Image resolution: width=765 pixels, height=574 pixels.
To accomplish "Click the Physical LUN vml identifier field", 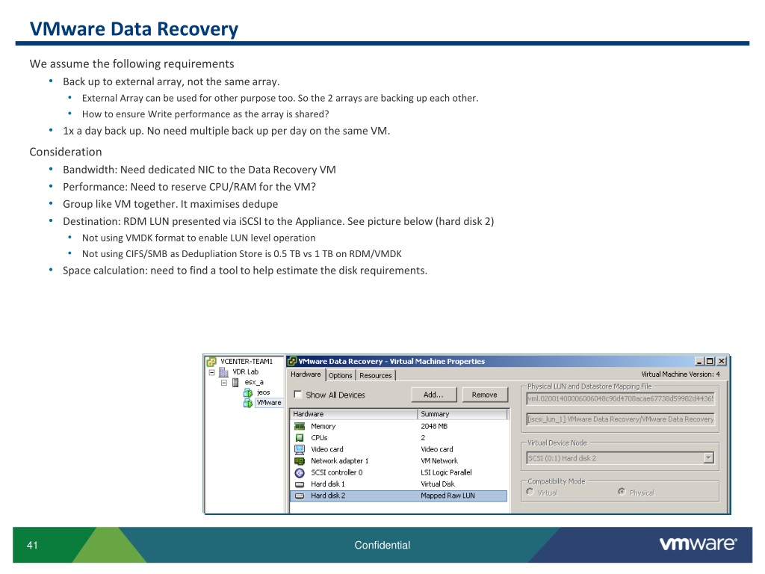I will click(621, 399).
